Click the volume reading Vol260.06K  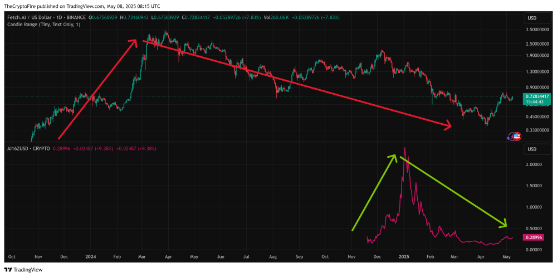[276, 17]
